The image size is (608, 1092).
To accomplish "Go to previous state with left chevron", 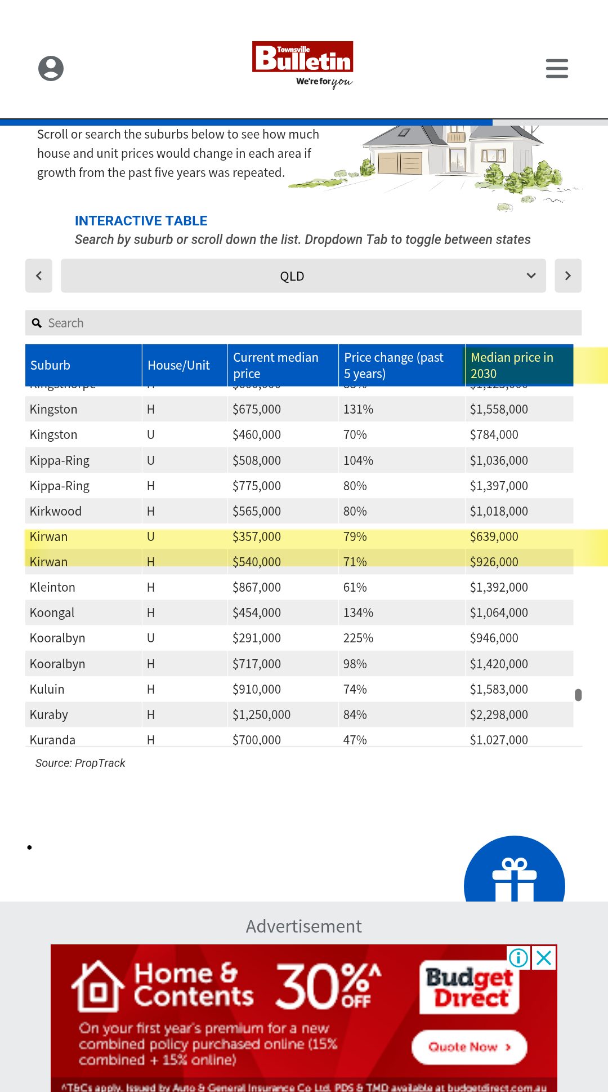I will point(39,276).
